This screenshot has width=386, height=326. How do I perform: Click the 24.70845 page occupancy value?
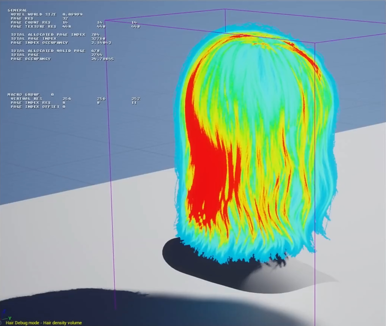102,59
